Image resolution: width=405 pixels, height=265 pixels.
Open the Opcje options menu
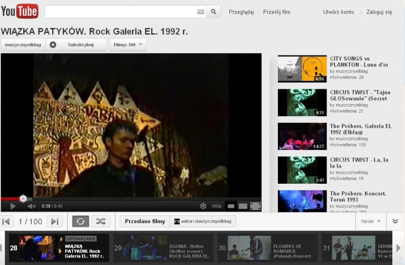(371, 221)
